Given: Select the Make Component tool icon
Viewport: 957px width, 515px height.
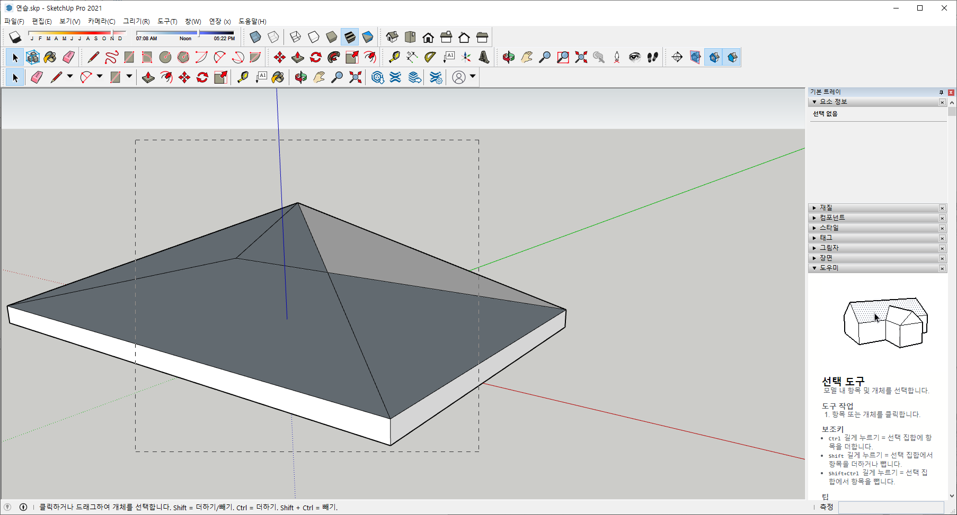Looking at the screenshot, I should [33, 57].
